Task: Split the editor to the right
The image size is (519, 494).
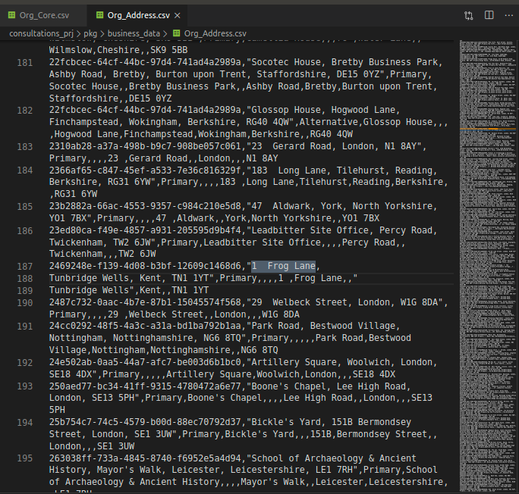Action: (489, 15)
